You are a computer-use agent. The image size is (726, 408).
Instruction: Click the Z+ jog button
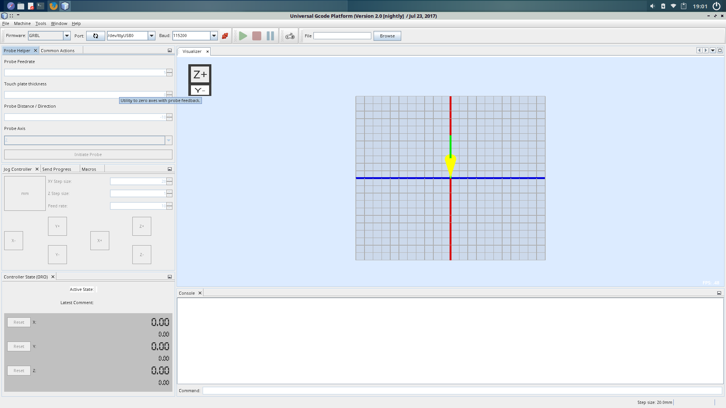tap(142, 226)
